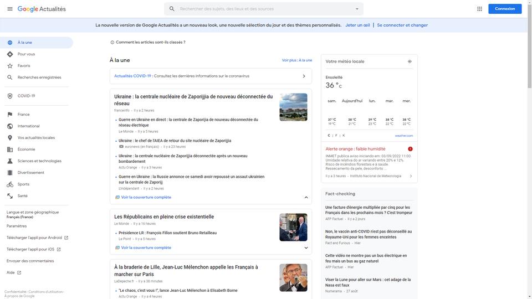Screen dimensions: 532x299
Task: Click Envoyer des commentaires
Action: click(30, 261)
